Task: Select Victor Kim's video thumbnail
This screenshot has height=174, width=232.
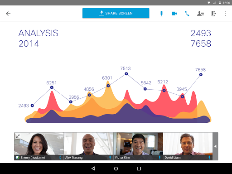Action: point(138,146)
